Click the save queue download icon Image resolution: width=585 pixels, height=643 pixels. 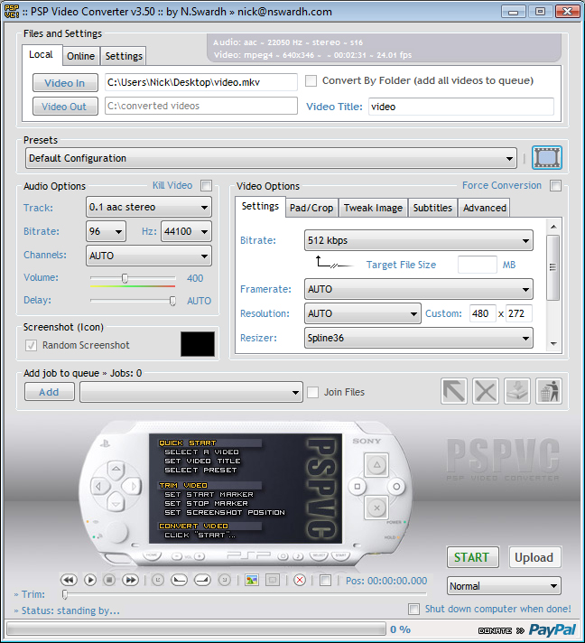pos(517,391)
